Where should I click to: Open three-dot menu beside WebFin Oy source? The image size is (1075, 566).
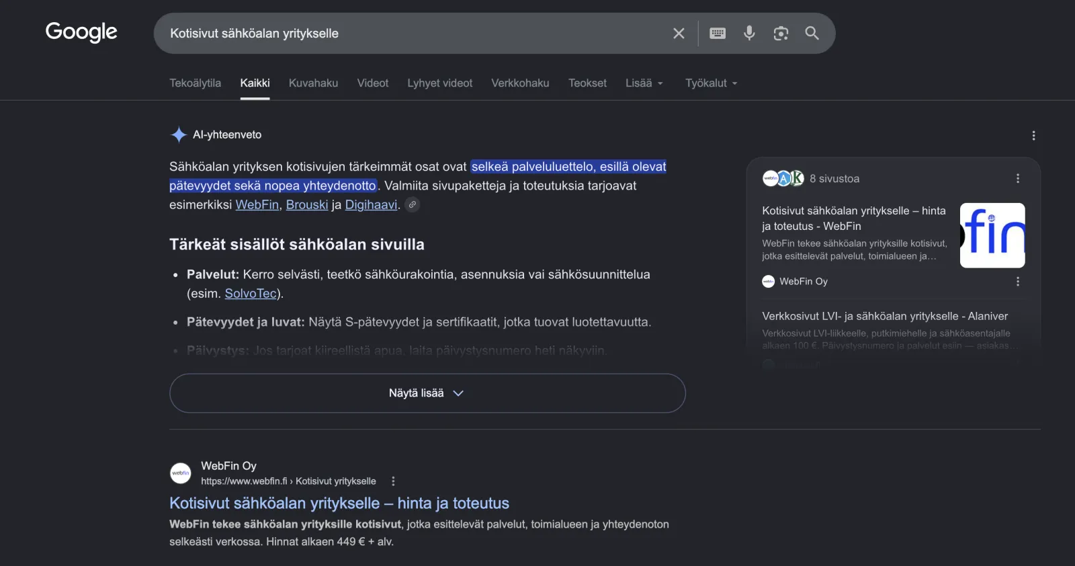pyautogui.click(x=1018, y=281)
